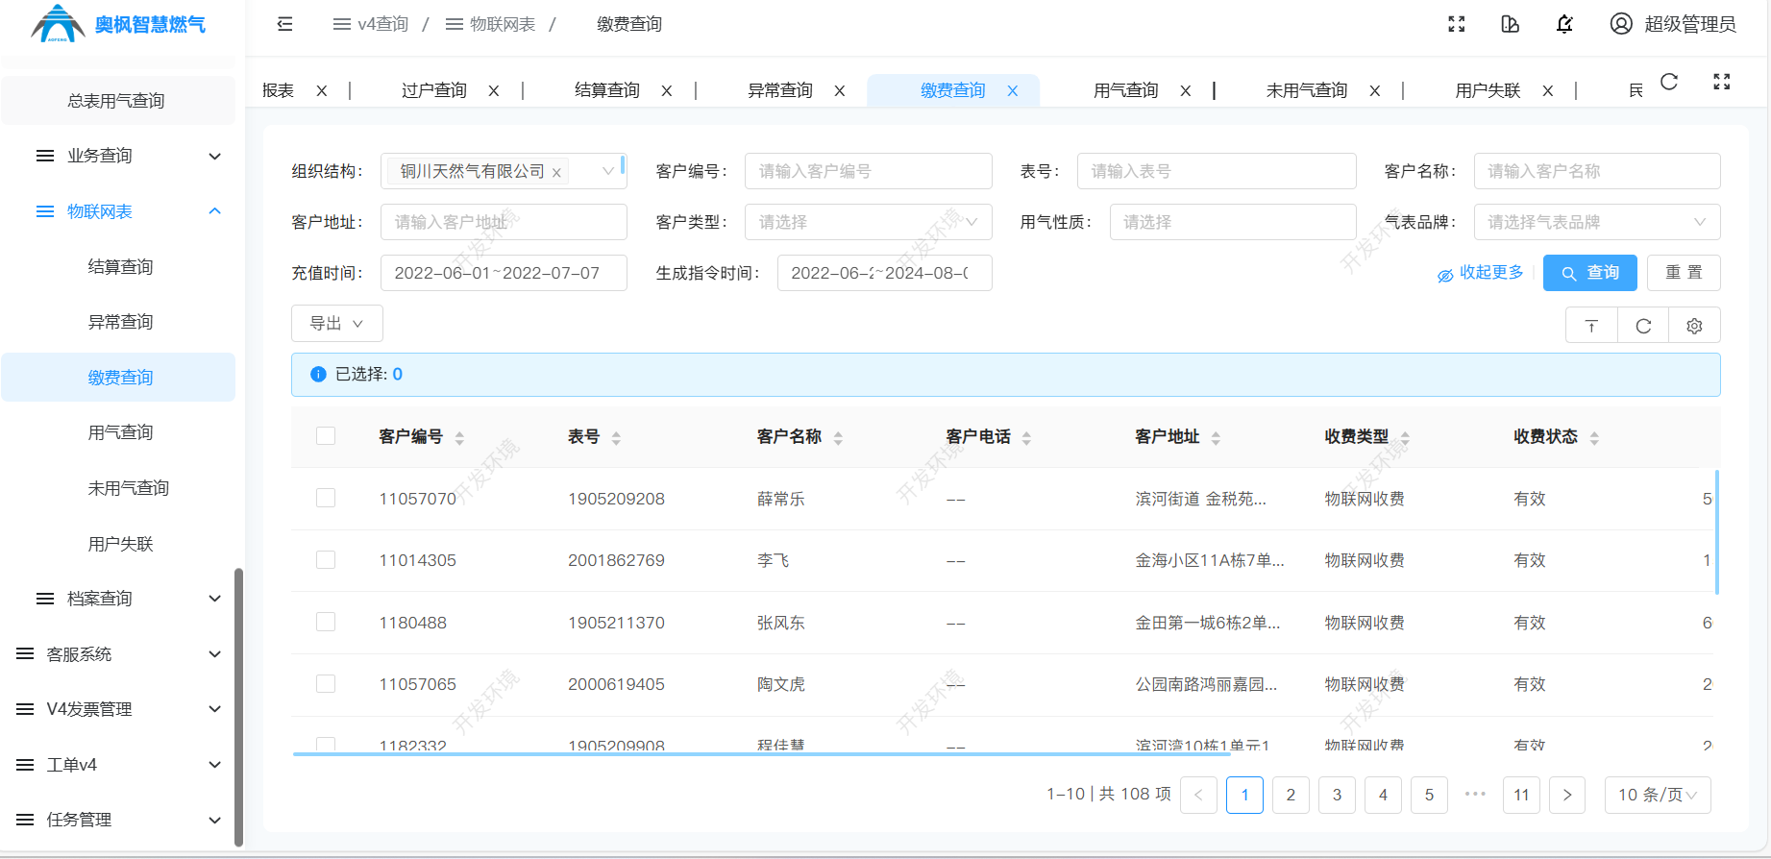Go to page 2
The image size is (1771, 859).
point(1291,795)
